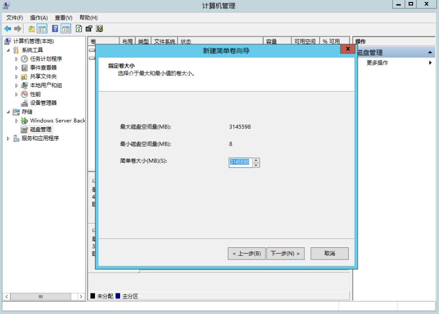Click the % 可用 column header
The width and height of the screenshot is (439, 314).
pos(335,42)
